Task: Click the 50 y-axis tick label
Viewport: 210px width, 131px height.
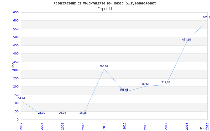Action: (17, 111)
